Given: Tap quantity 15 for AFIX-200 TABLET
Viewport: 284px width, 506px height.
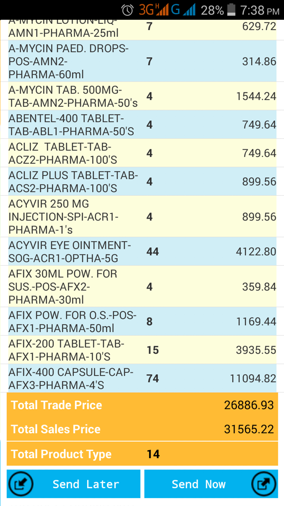Looking at the screenshot, I should (x=153, y=350).
